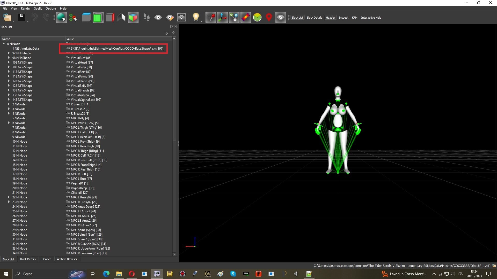The image size is (497, 279).
Task: Toggle the node connections display icon
Action: coord(234,18)
